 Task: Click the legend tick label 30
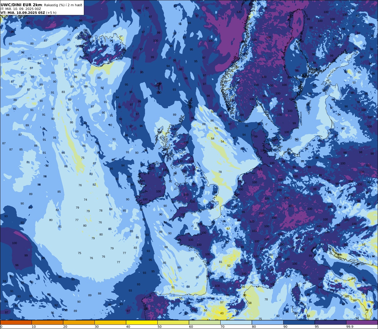point(97,327)
